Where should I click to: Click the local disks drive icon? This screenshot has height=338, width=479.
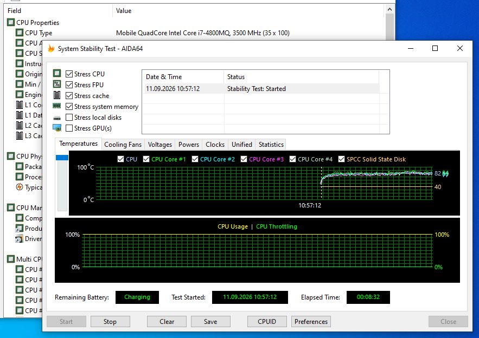point(57,118)
